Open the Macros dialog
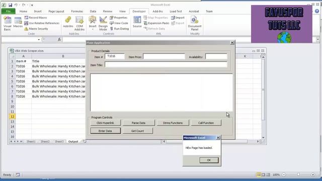 click(18, 23)
